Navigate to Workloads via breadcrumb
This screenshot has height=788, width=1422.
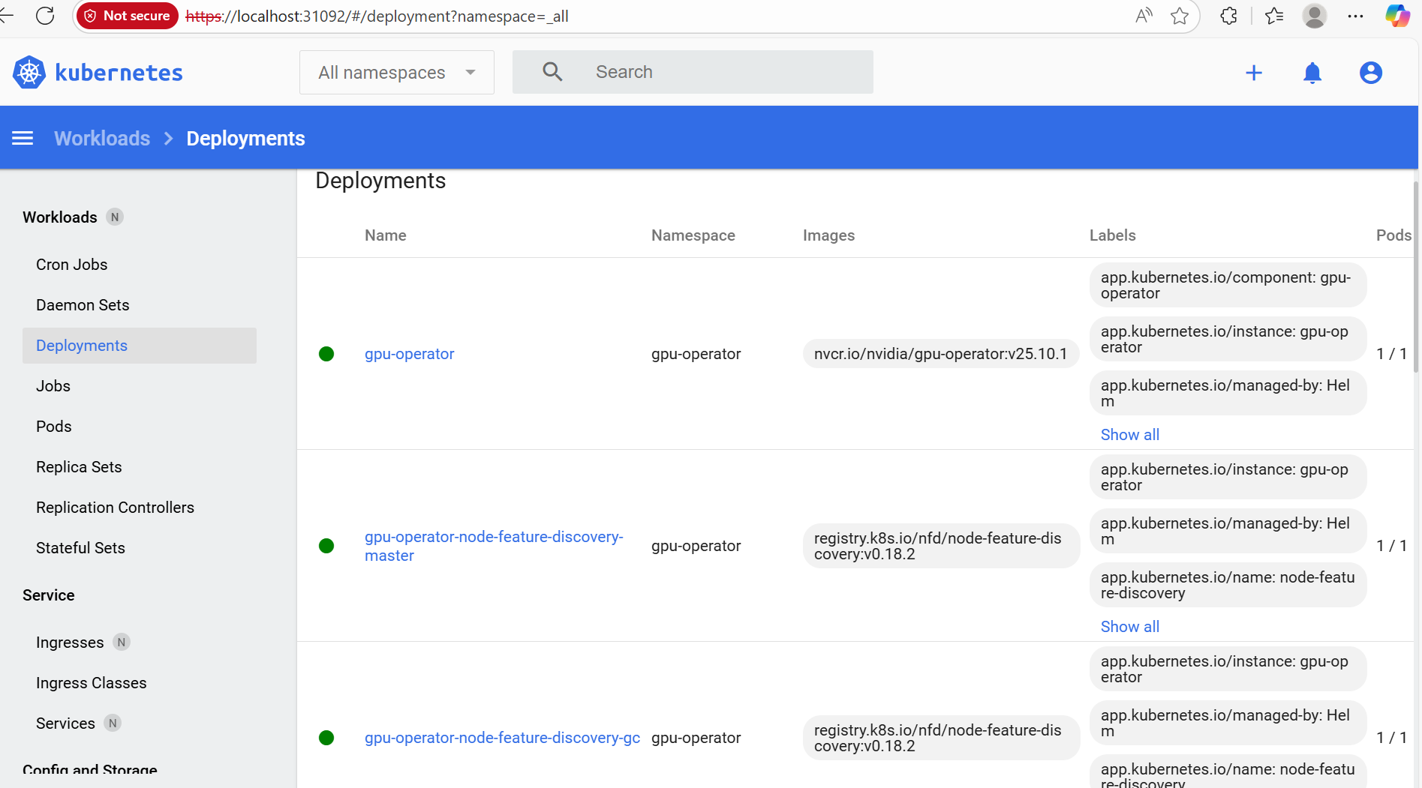[x=101, y=138]
